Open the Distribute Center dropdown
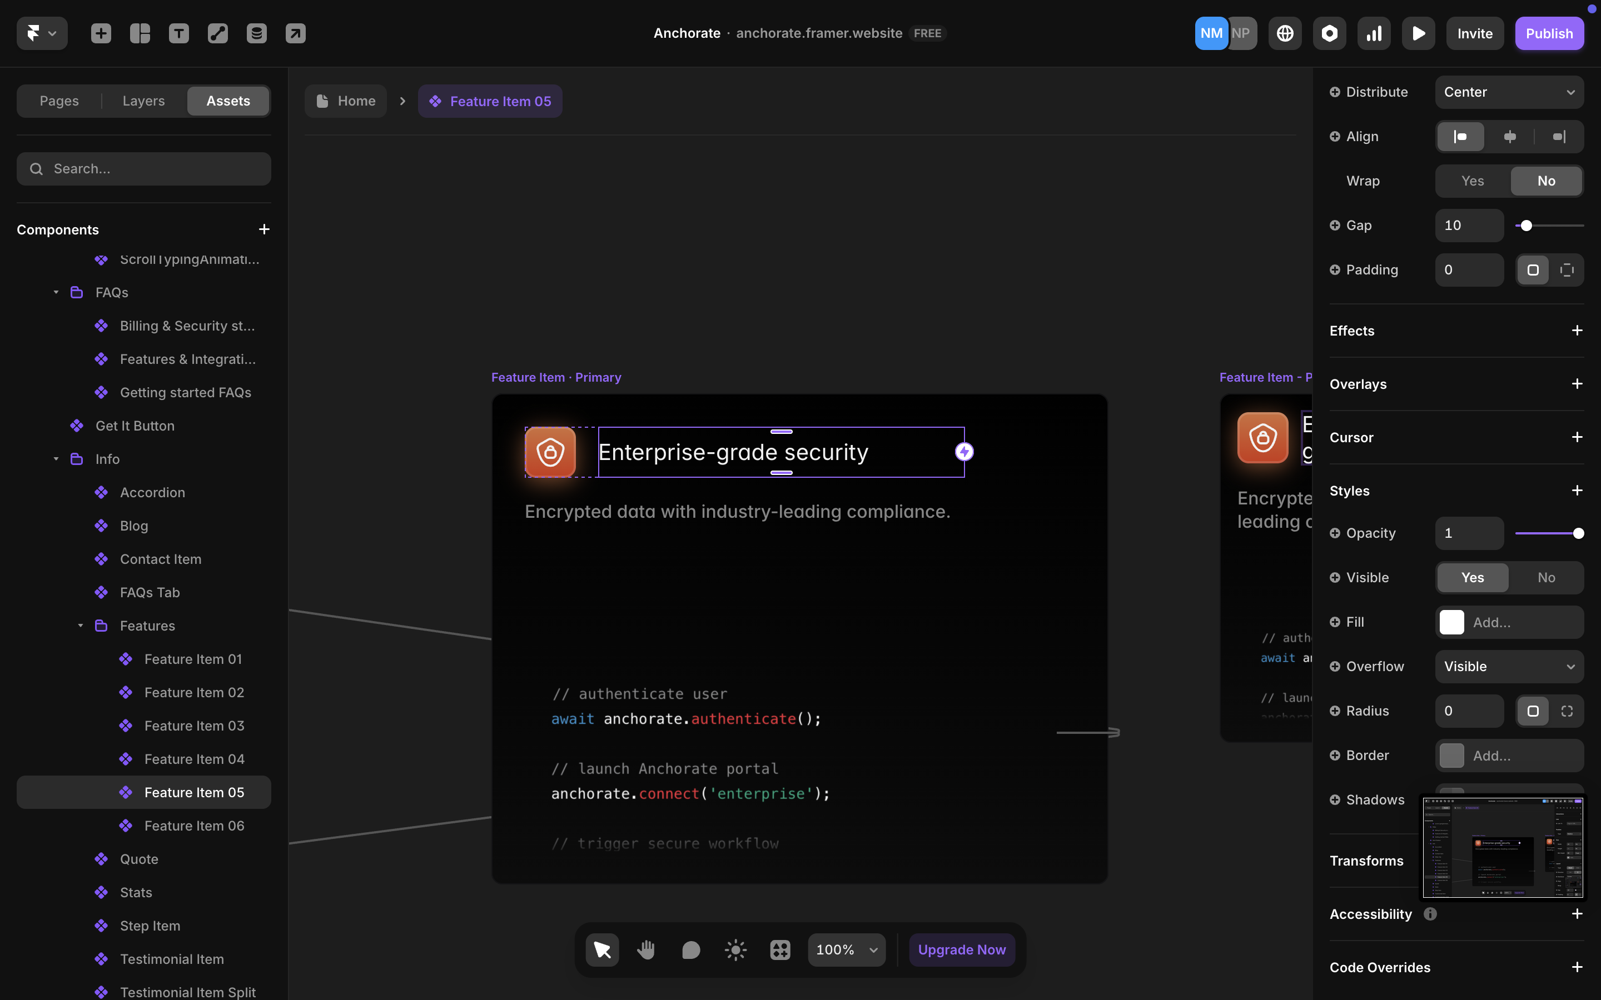The image size is (1601, 1000). point(1509,92)
